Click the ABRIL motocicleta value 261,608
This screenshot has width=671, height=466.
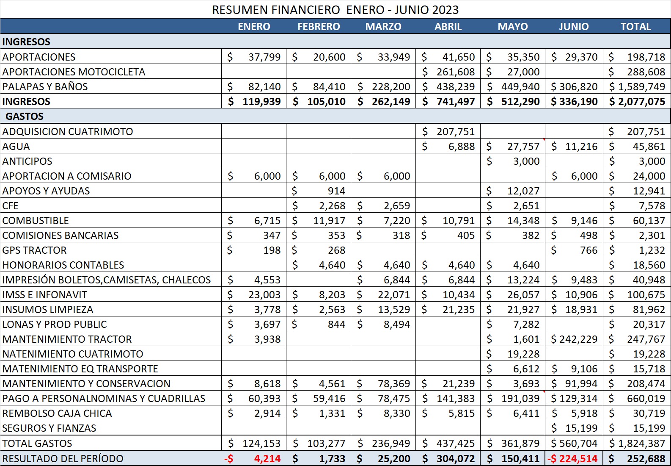click(x=456, y=72)
